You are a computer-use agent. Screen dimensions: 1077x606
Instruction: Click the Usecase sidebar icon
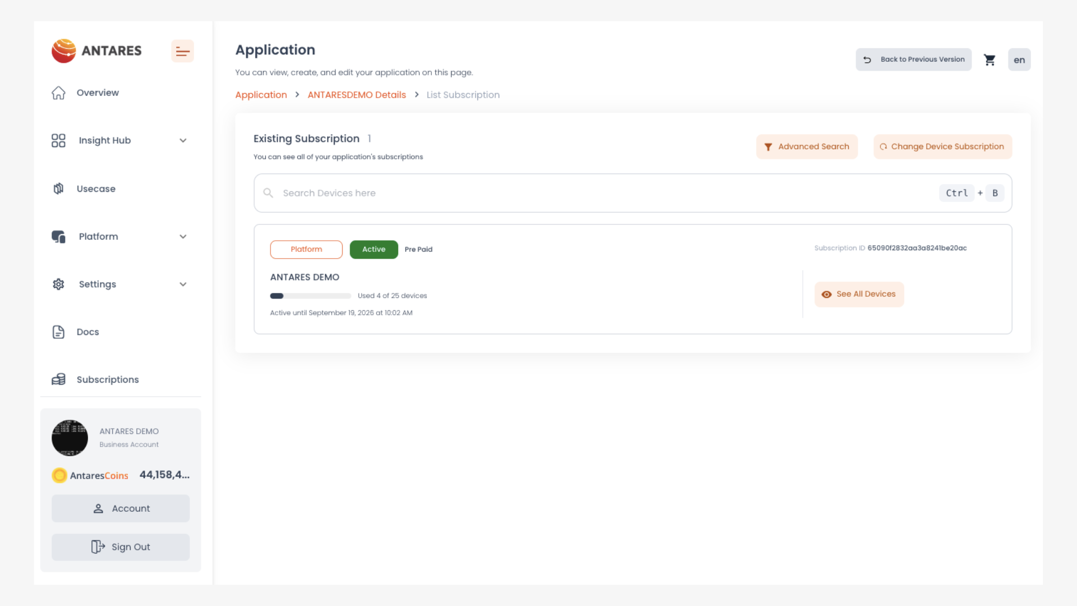pyautogui.click(x=59, y=189)
